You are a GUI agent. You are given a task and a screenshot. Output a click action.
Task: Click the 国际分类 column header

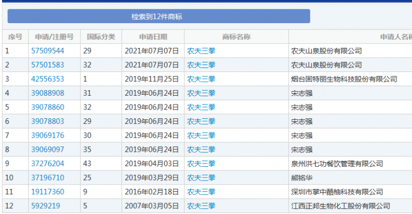(x=101, y=37)
